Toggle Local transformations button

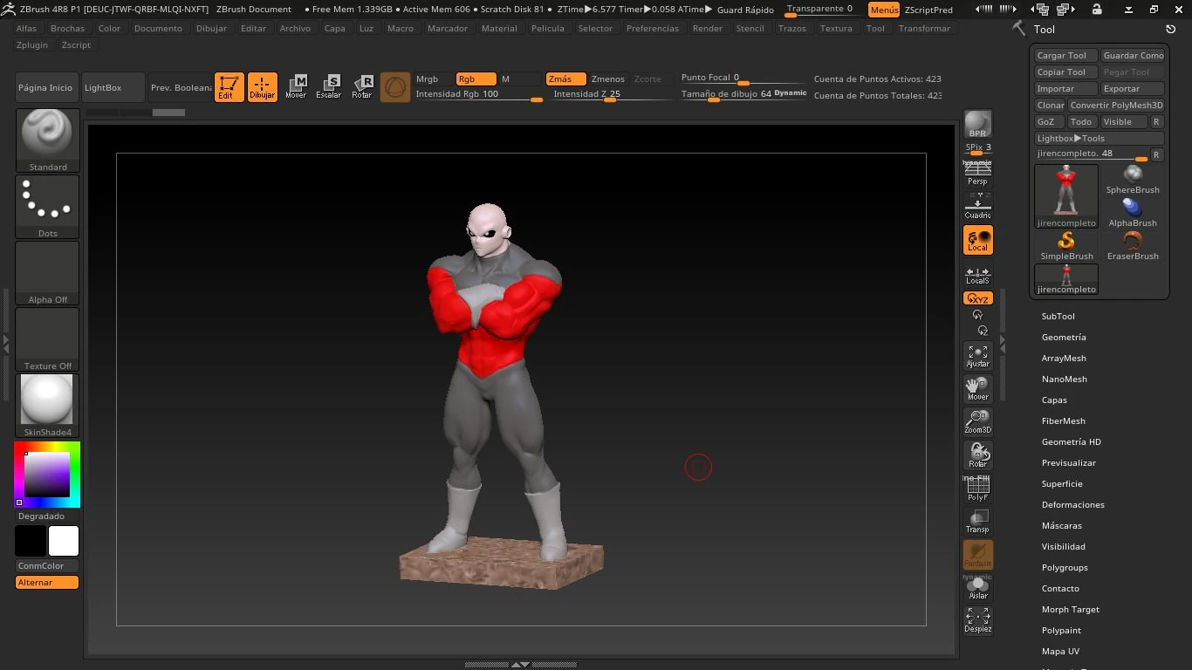click(x=978, y=240)
